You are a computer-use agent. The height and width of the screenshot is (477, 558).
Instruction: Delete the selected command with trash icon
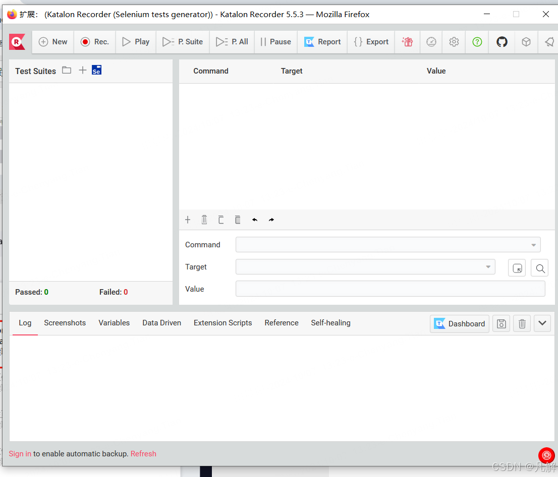(204, 220)
